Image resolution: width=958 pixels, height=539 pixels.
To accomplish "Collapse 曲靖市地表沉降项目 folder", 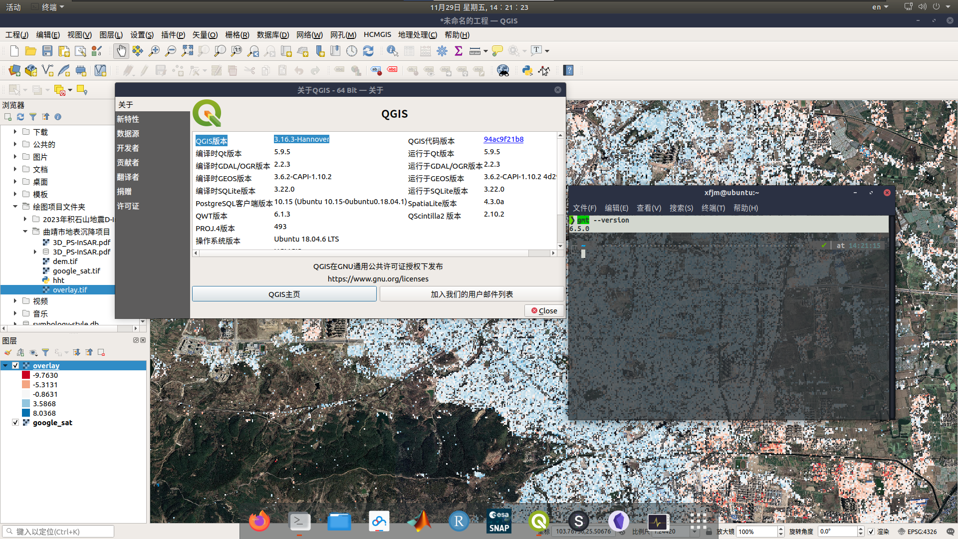I will [25, 232].
